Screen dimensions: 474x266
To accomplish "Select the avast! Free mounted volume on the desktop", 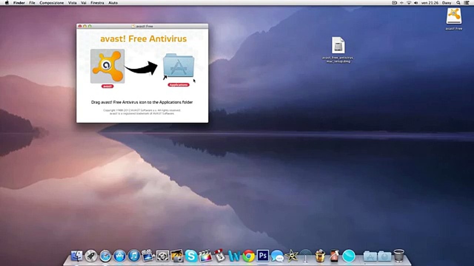I will pyautogui.click(x=454, y=16).
